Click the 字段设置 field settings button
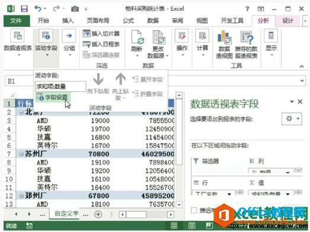The height and width of the screenshot is (232, 310). point(53,97)
